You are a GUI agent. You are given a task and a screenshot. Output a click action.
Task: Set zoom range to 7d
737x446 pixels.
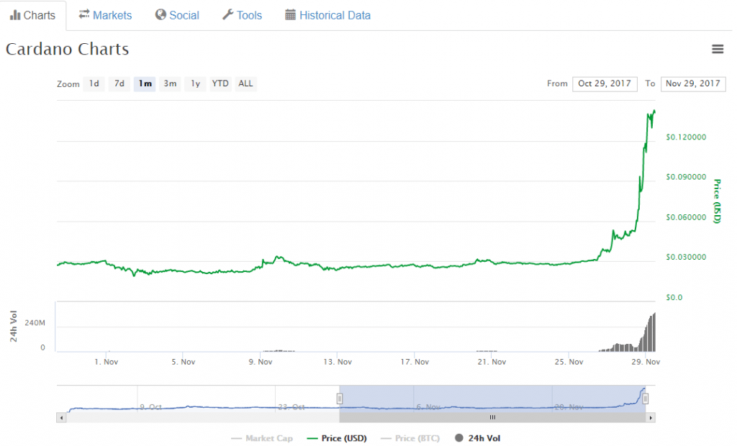119,83
